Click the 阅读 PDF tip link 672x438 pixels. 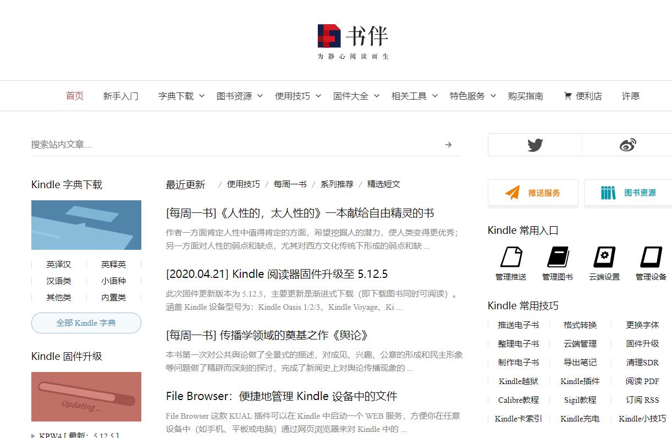pos(642,381)
